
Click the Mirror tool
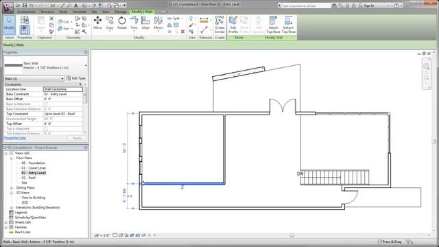158,23
